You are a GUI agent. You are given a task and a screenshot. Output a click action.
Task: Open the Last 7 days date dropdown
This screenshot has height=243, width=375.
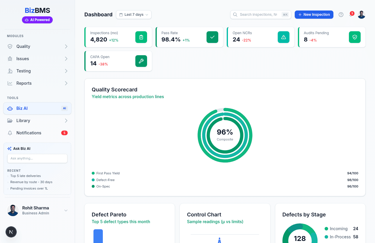(x=134, y=15)
